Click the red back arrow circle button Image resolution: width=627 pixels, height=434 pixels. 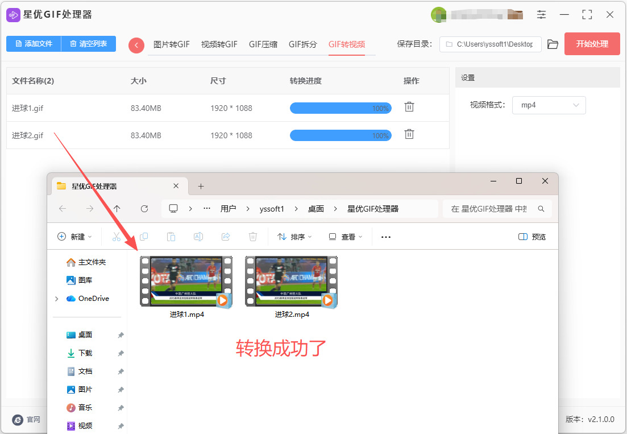click(136, 45)
